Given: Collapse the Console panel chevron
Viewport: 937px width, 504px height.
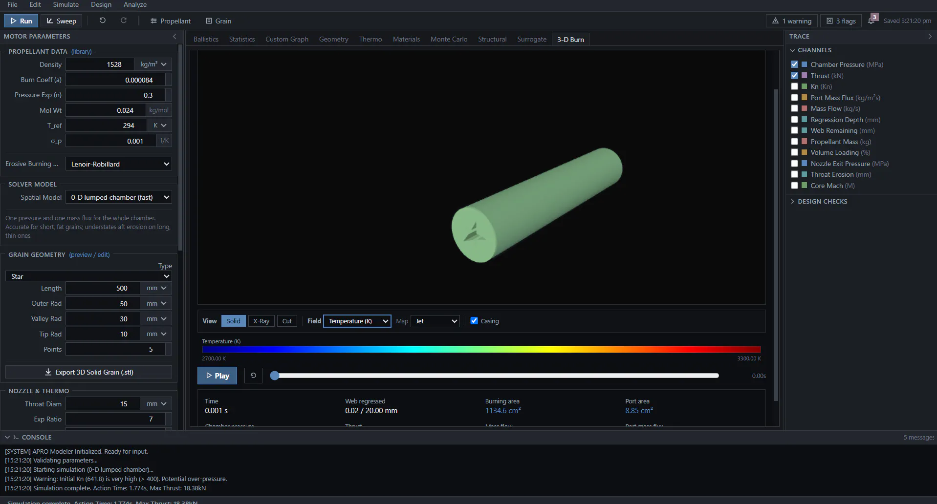Looking at the screenshot, I should pos(7,437).
